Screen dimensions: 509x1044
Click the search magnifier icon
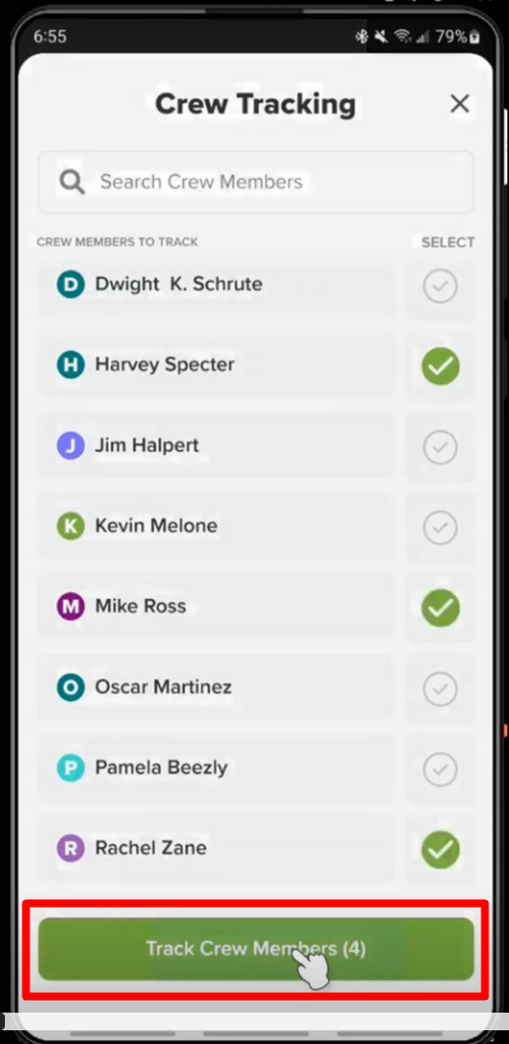point(72,181)
